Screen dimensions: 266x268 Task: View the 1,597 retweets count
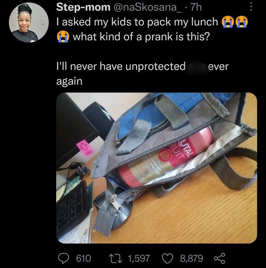coord(139,258)
